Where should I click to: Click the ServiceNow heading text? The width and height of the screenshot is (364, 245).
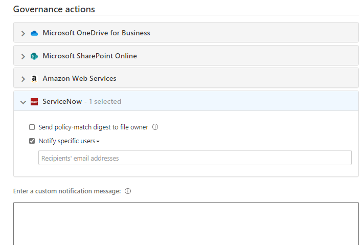pyautogui.click(x=62, y=102)
